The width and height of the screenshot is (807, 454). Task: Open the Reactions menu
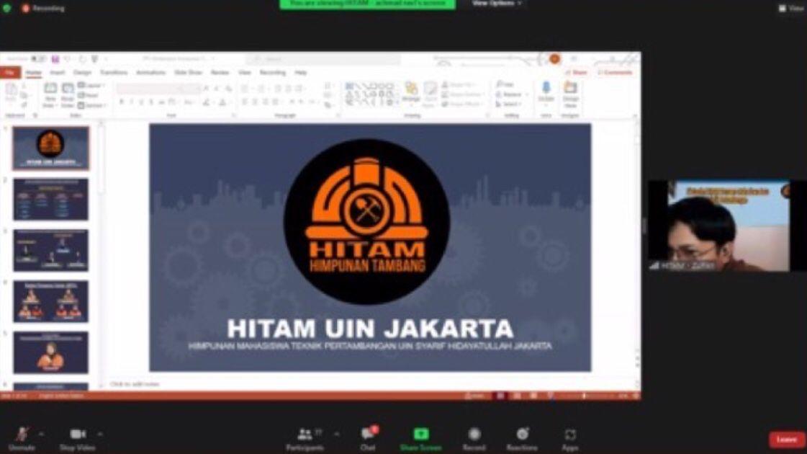522,439
